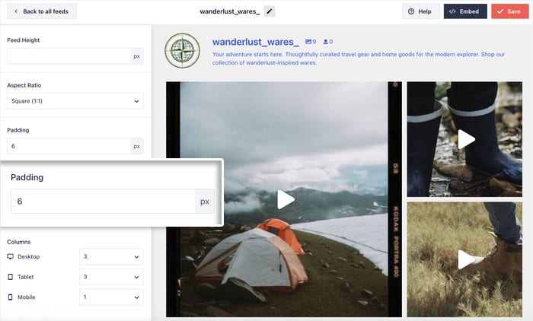533x321 pixels.
Task: Go back to all feeds
Action: (x=41, y=11)
